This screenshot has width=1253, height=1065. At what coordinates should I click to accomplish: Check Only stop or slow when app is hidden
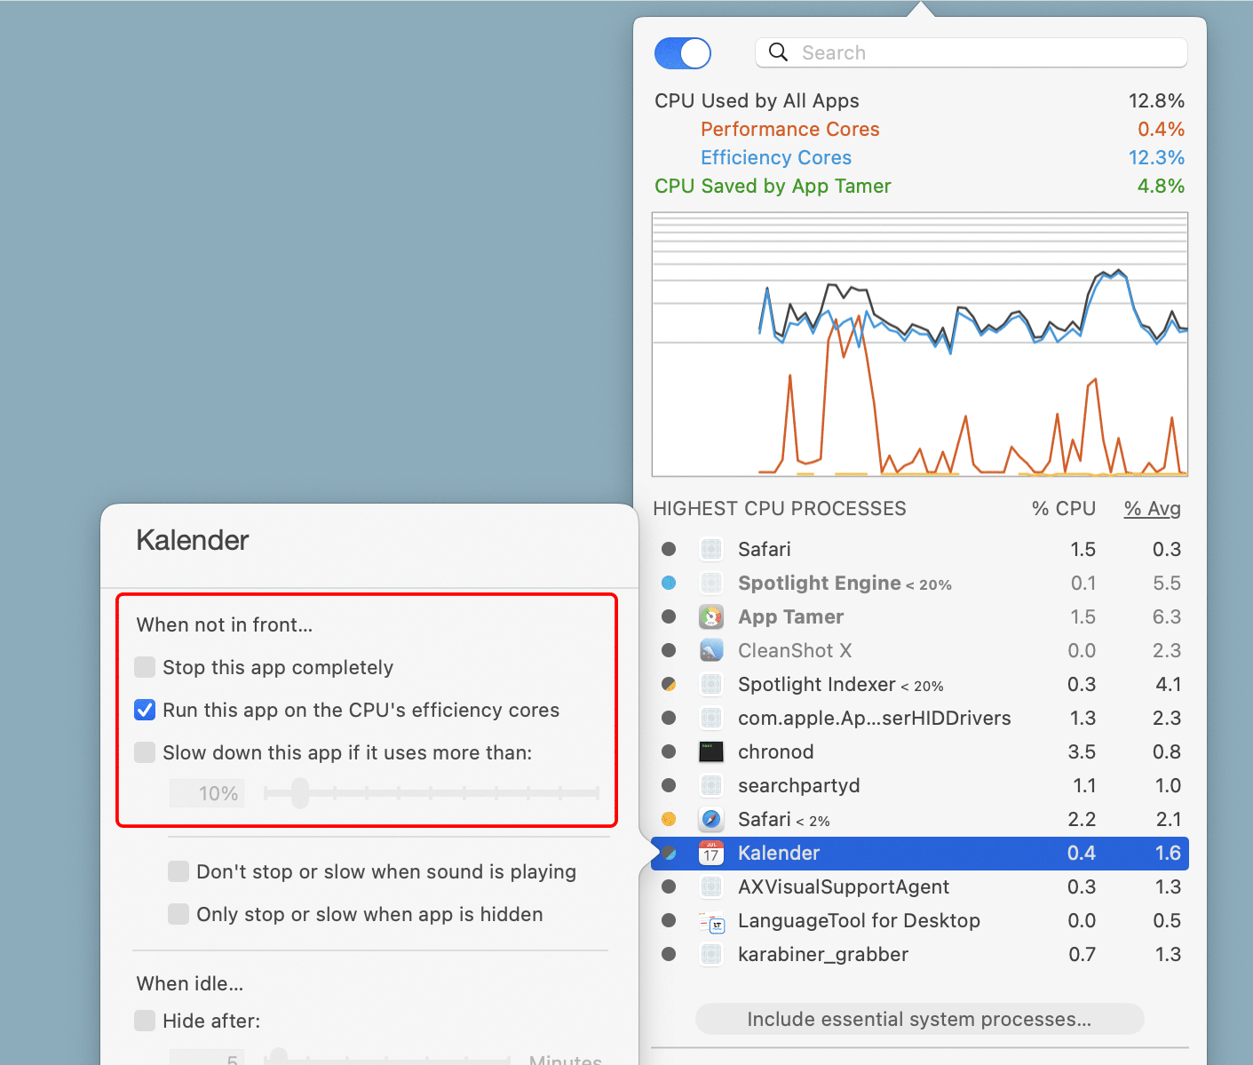178,914
